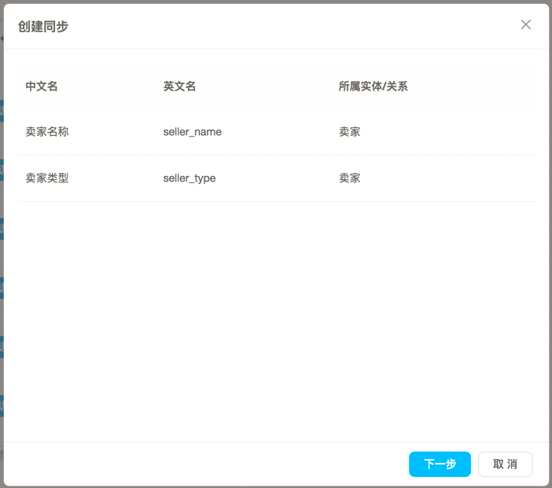Click the 下一步 button
The height and width of the screenshot is (488, 552).
click(440, 464)
